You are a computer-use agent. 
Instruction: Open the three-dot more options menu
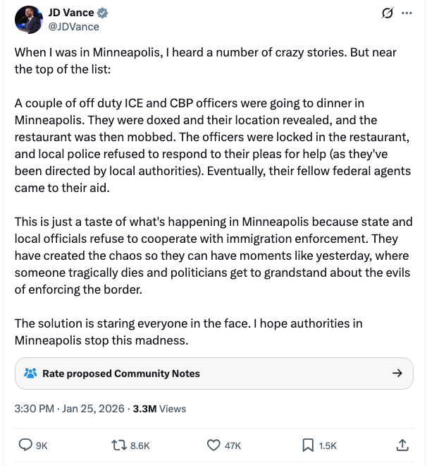[407, 14]
